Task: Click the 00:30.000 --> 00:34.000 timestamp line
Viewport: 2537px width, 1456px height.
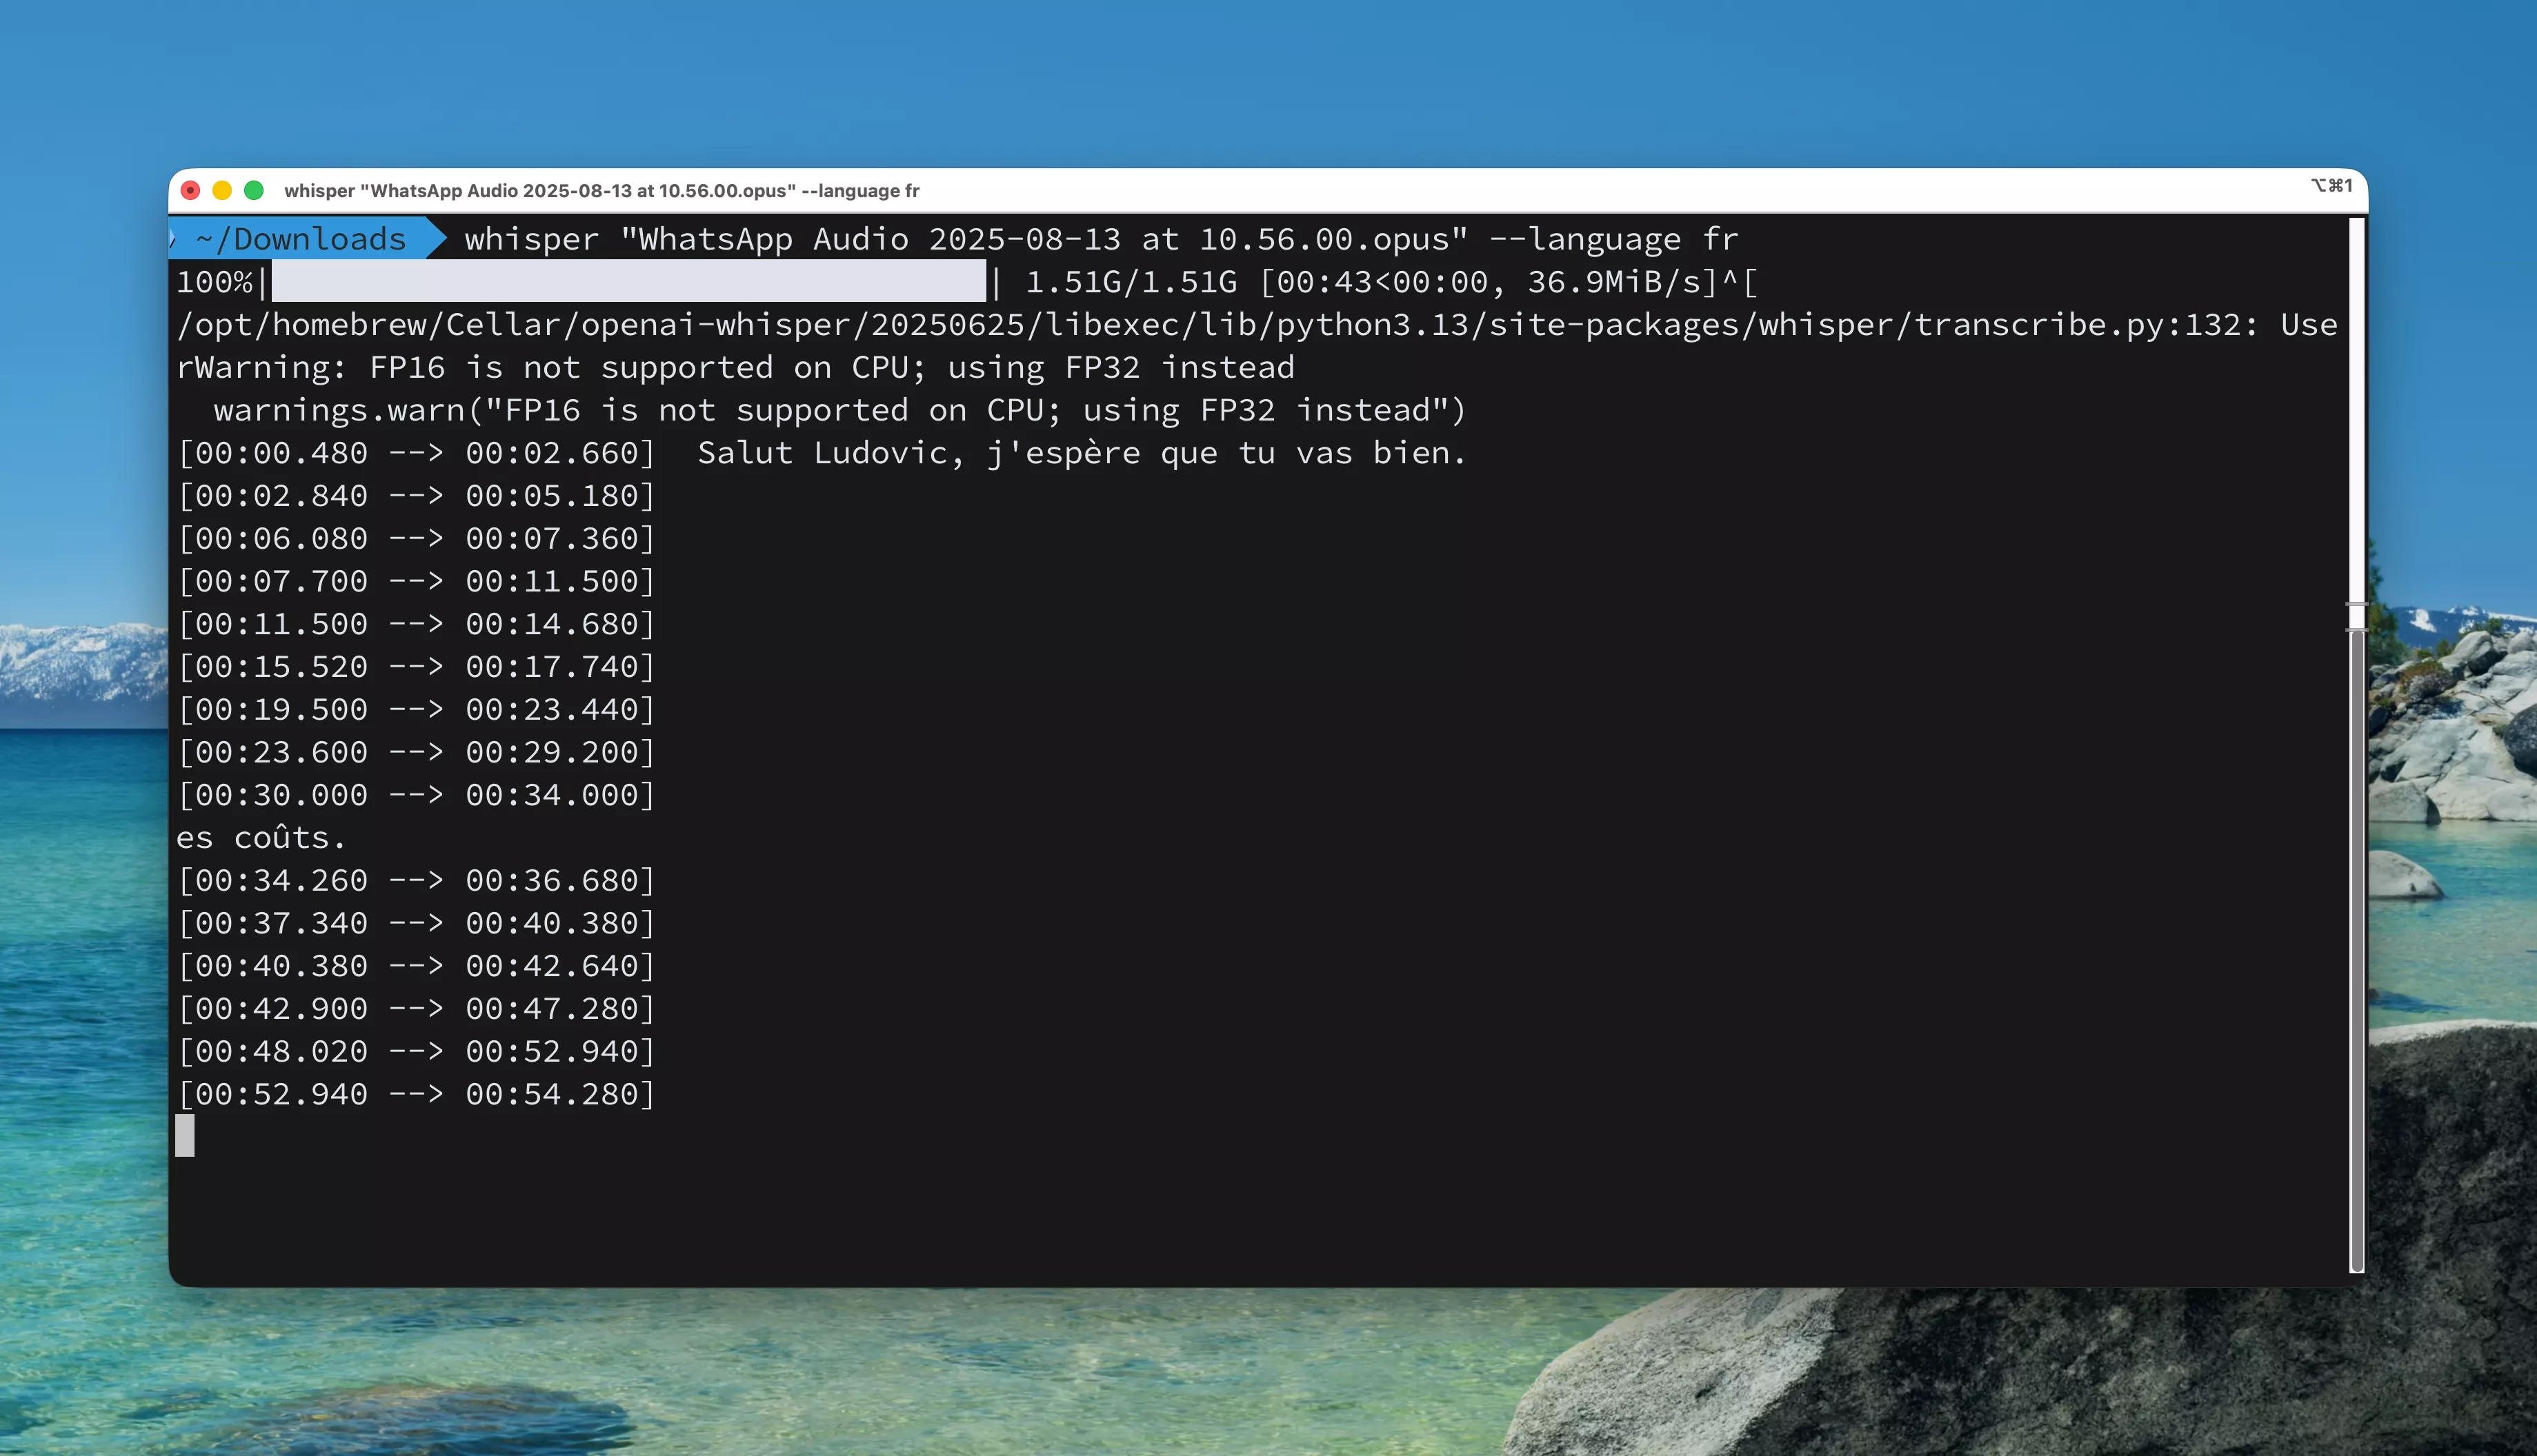Action: pyautogui.click(x=416, y=795)
